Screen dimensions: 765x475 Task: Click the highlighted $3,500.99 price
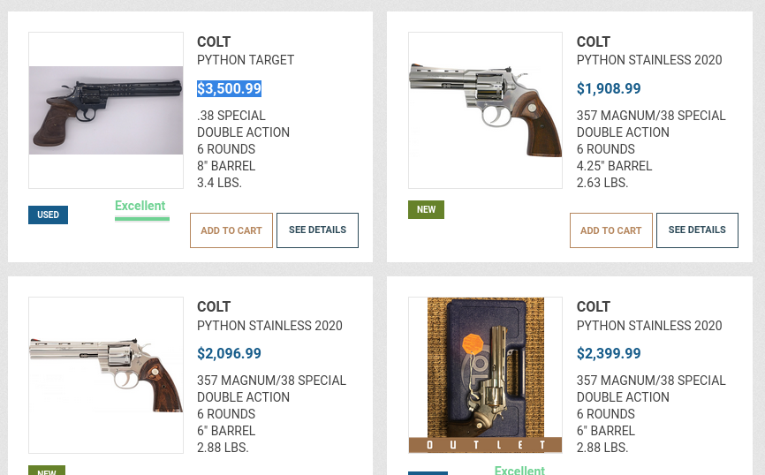229,88
